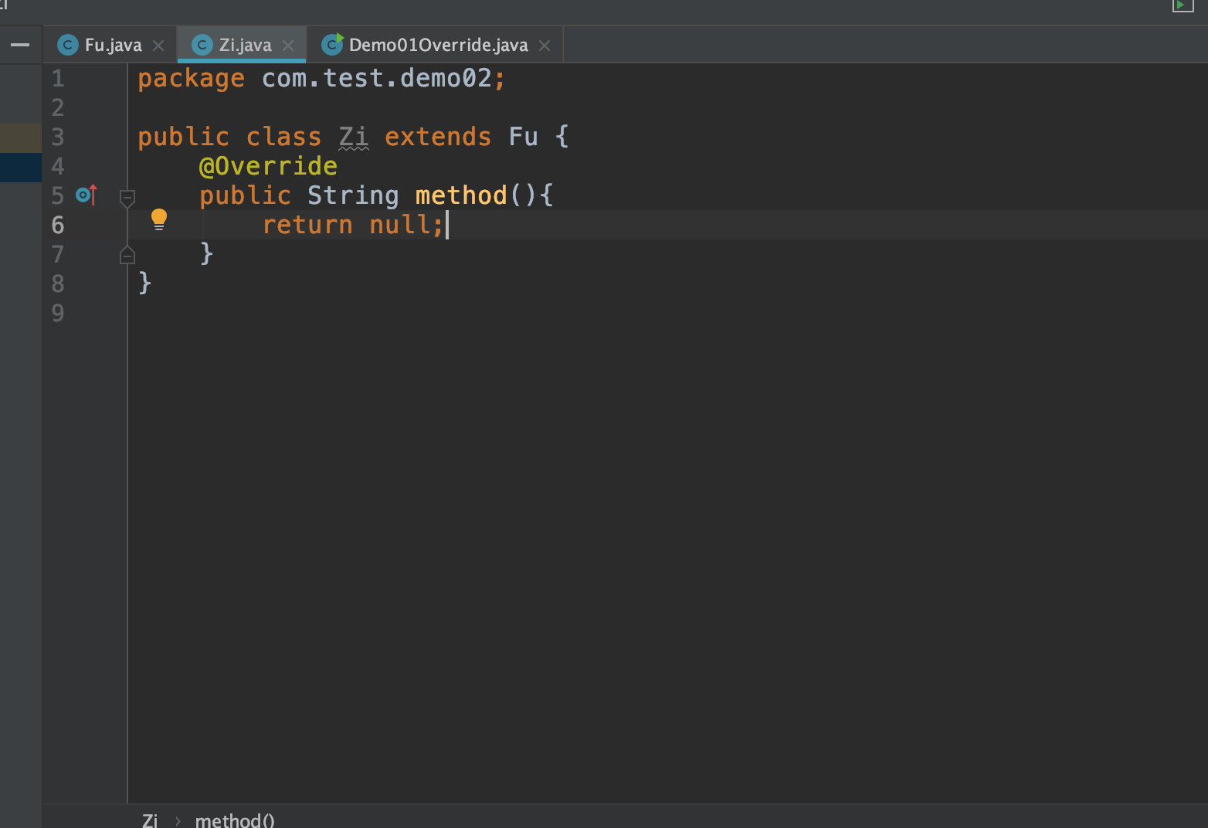The width and height of the screenshot is (1208, 828).
Task: Click the @Override annotation text
Action: click(x=268, y=165)
